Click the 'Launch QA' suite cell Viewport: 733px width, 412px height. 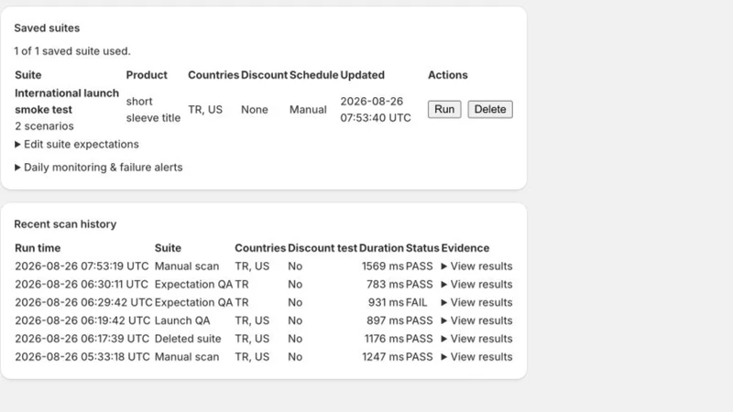182,321
